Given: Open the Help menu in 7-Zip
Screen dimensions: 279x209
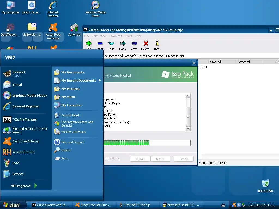Looking at the screenshot, I should (x=138, y=36).
